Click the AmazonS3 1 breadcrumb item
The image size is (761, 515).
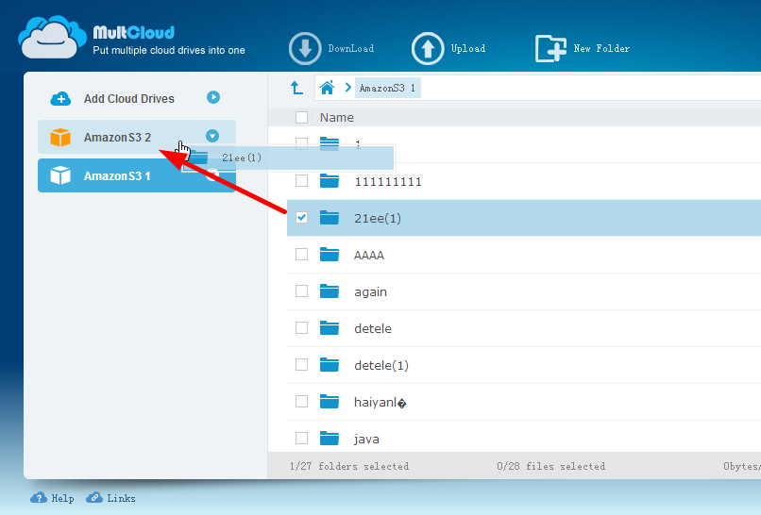tap(388, 88)
